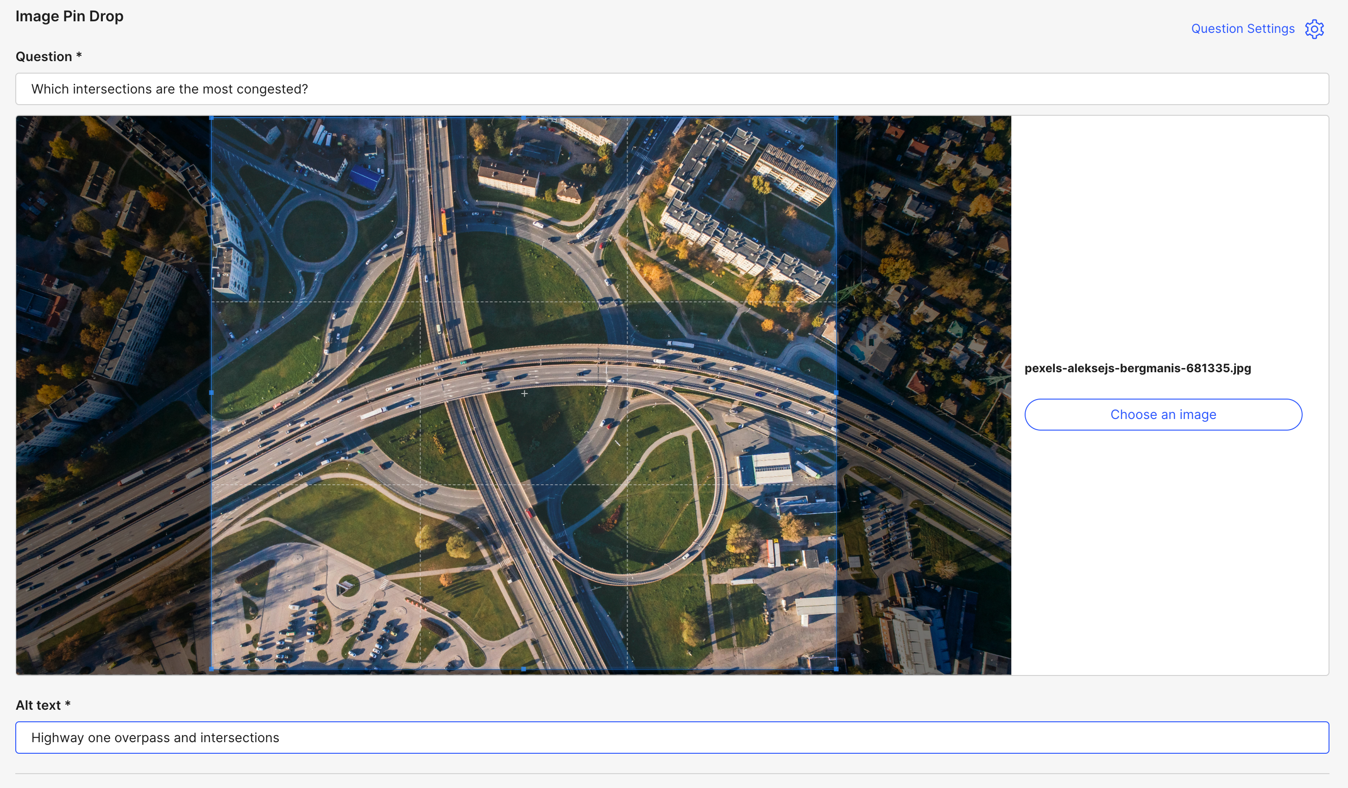The image size is (1348, 788).
Task: Select the top-right crop corner handle
Action: [836, 118]
